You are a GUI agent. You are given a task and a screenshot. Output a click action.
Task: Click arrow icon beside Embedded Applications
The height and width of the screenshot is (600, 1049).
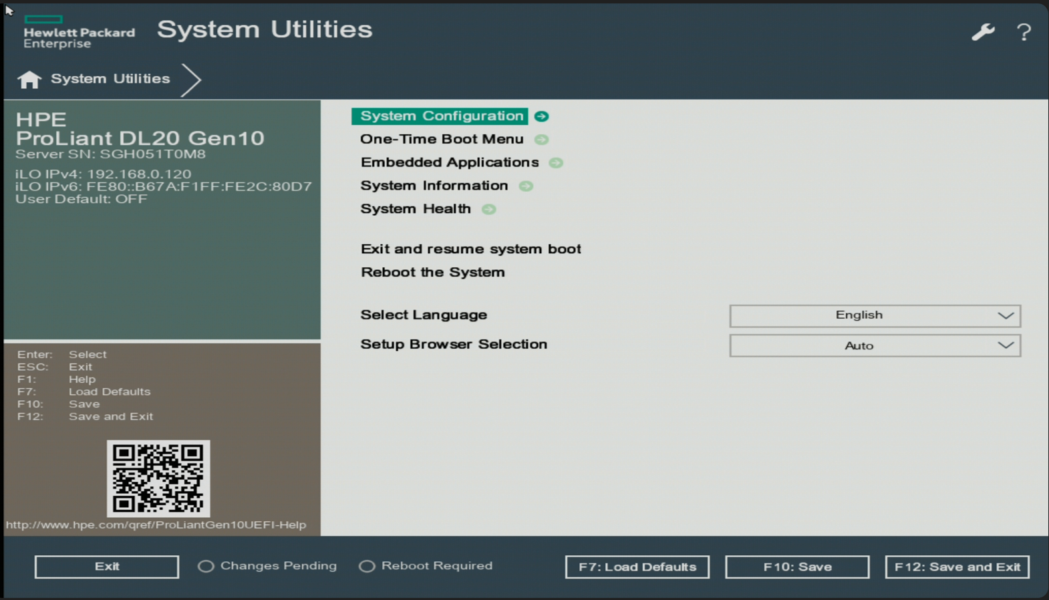556,163
